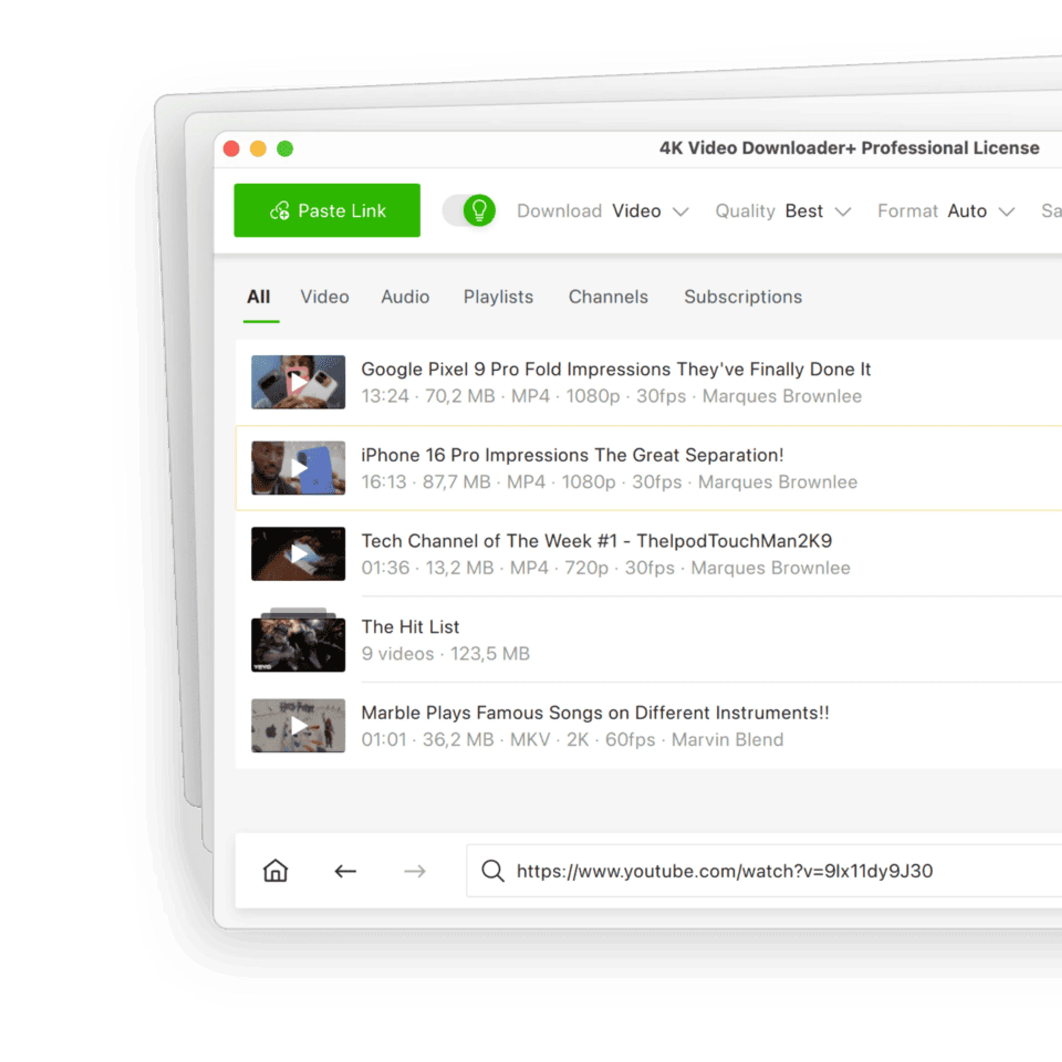
Task: Open Tech Channel of The Week thumbnail
Action: tap(298, 553)
